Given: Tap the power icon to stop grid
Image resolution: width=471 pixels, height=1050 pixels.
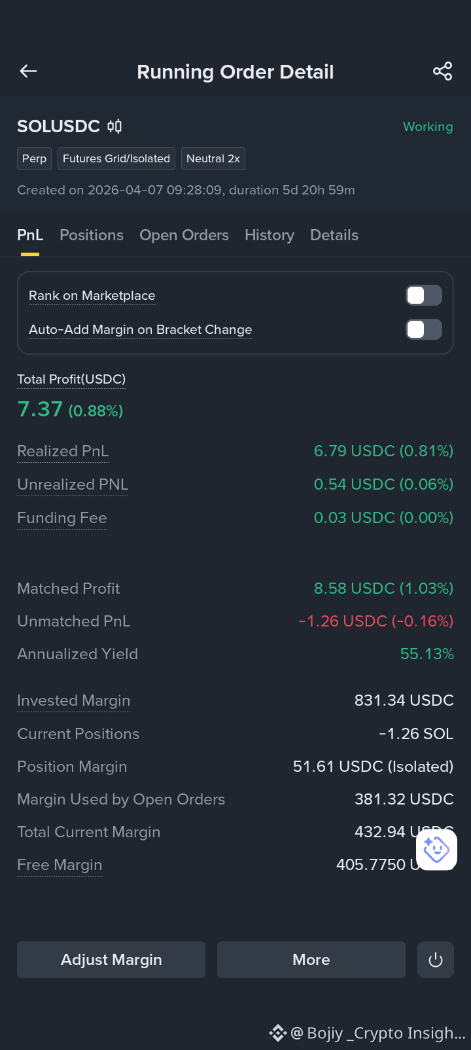Looking at the screenshot, I should pos(436,960).
